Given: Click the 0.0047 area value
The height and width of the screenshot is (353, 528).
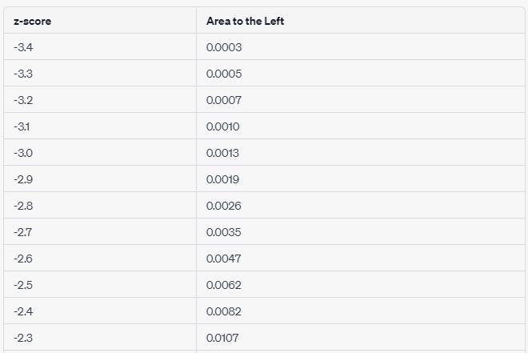Looking at the screenshot, I should 224,259.
